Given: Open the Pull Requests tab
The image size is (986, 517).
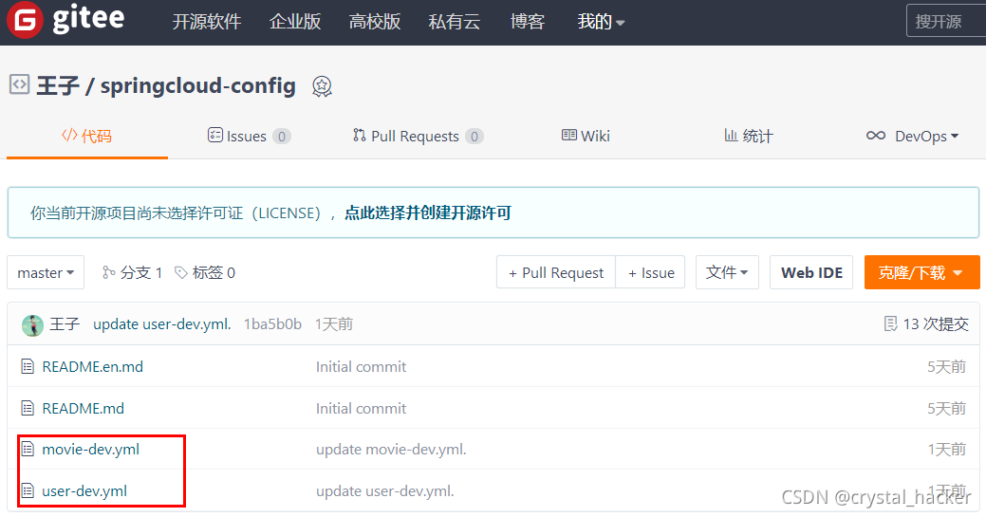Looking at the screenshot, I should pyautogui.click(x=418, y=136).
